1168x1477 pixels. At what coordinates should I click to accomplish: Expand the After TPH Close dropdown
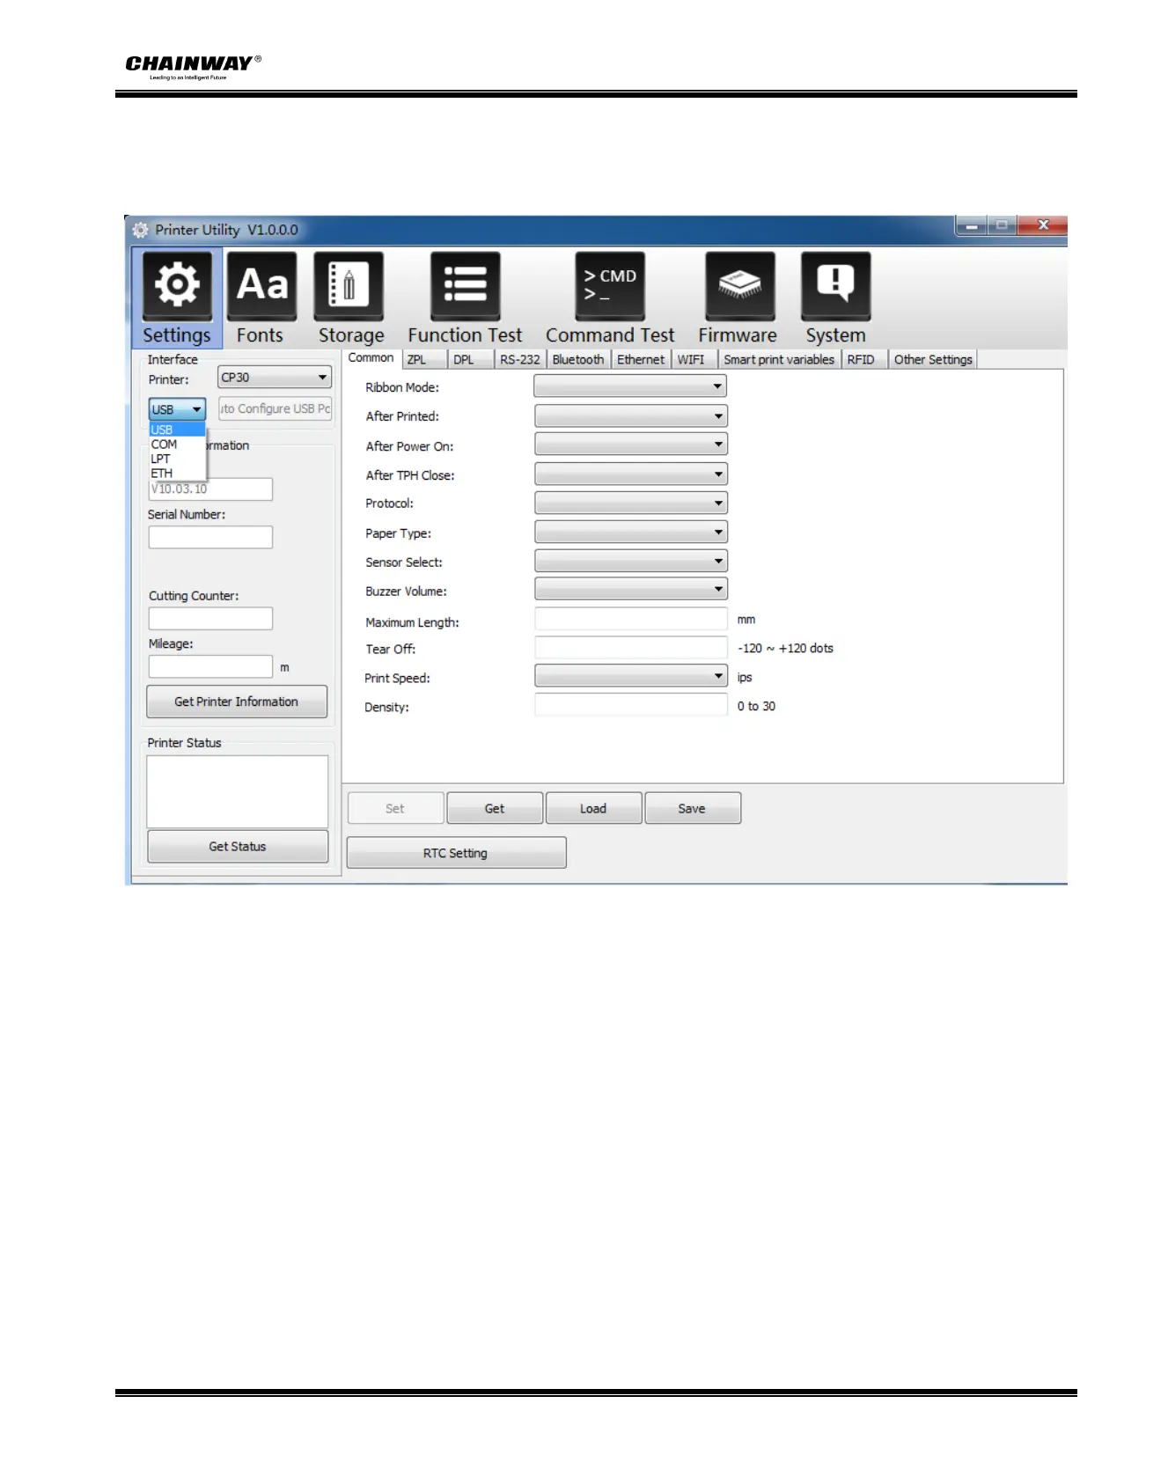(x=630, y=474)
